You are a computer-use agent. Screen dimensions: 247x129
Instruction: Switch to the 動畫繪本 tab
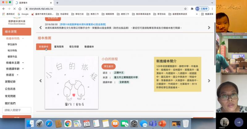[89, 47]
